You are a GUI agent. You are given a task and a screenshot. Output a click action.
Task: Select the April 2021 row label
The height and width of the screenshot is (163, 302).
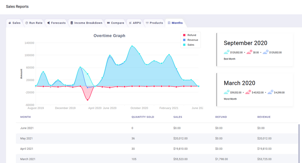(x=26, y=149)
